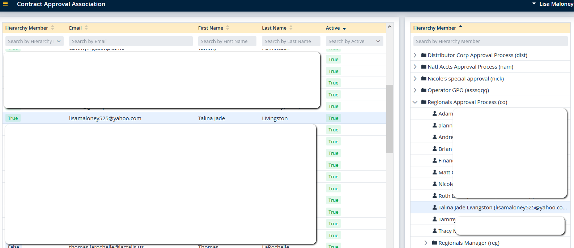Click person icon beside Talina Jade Livingston
The width and height of the screenshot is (574, 248).
(x=434, y=208)
